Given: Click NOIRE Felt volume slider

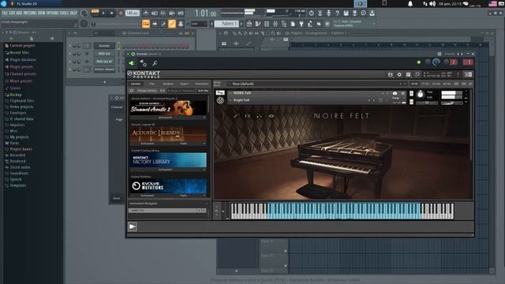Looking at the screenshot, I should pyautogui.click(x=452, y=103).
